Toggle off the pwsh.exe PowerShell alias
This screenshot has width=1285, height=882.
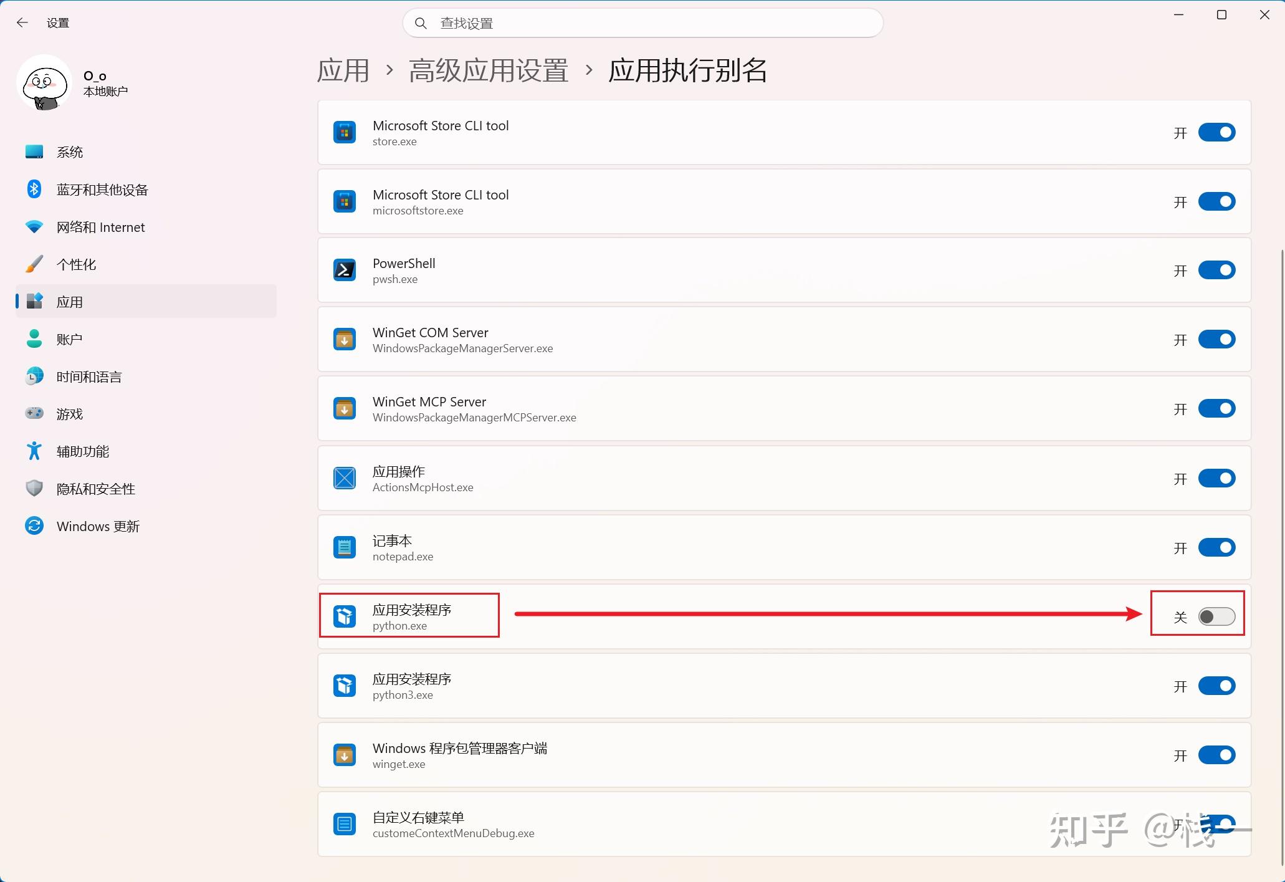[x=1216, y=270]
